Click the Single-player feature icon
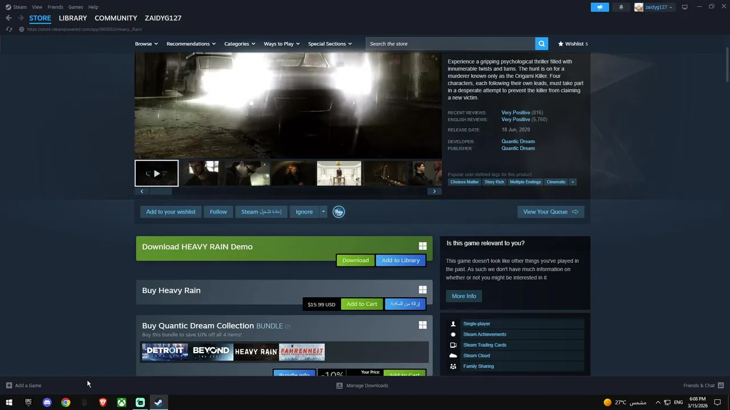Viewport: 730px width, 410px height. (453, 323)
